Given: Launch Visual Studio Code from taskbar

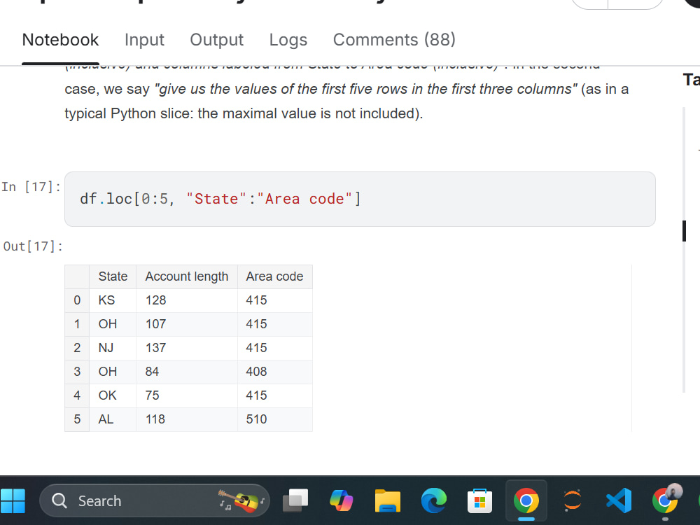Looking at the screenshot, I should point(619,501).
